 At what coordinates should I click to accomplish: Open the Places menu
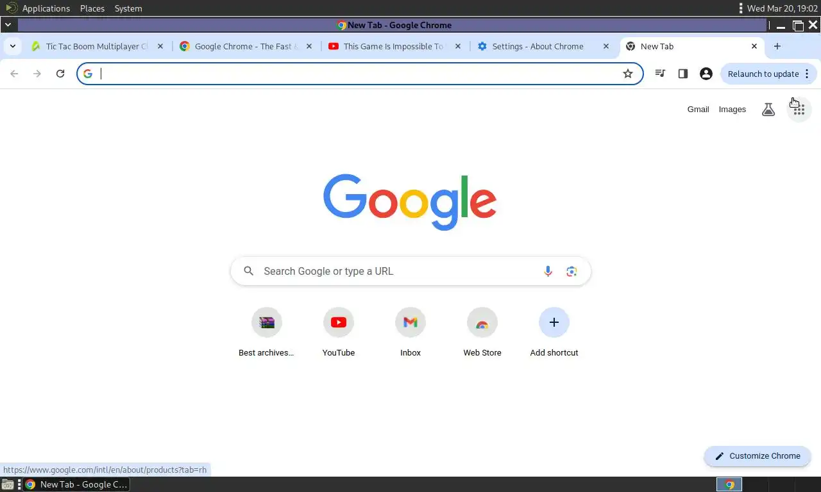(x=92, y=8)
